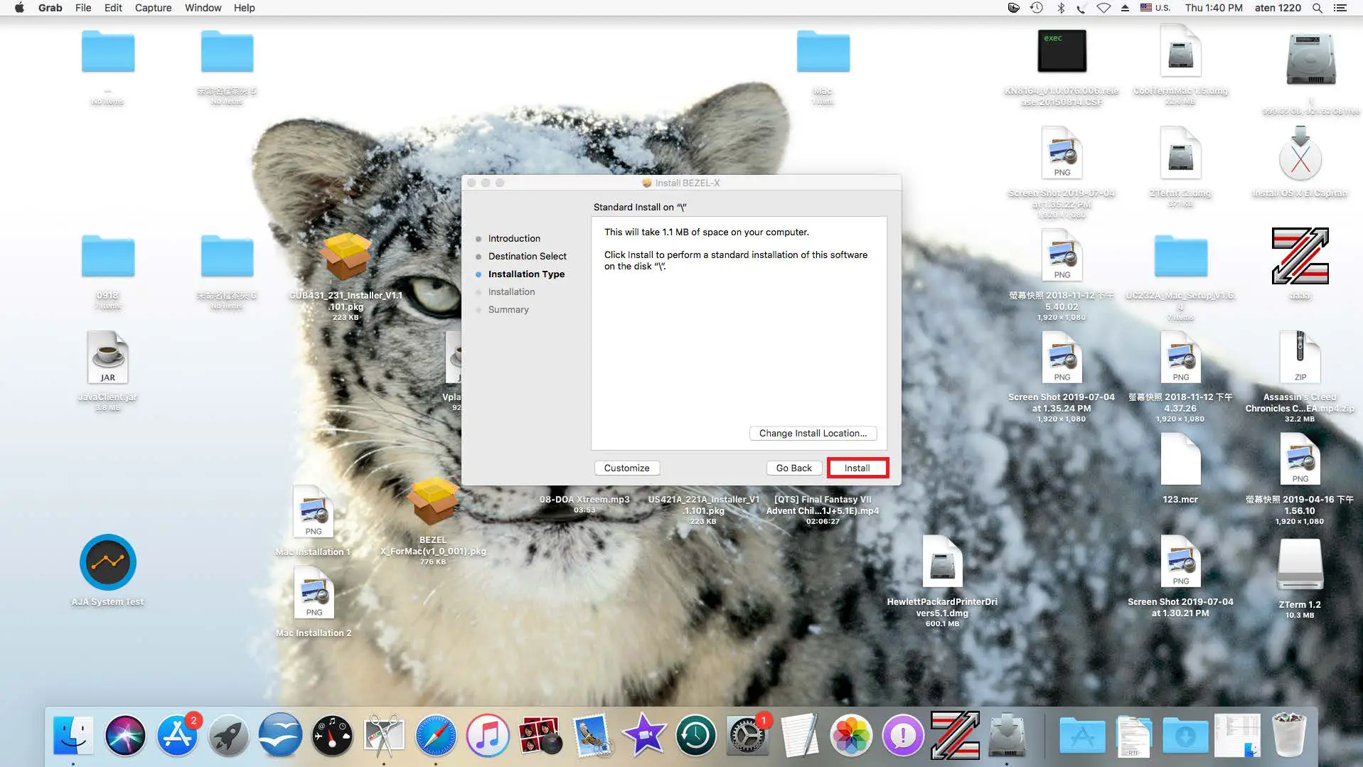Launch iTunes from the Dock

point(488,735)
